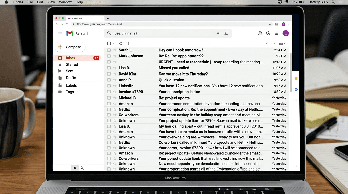Screen dimensions: 348x194
Task: Star the David Kim email
Action: coord(115,74)
